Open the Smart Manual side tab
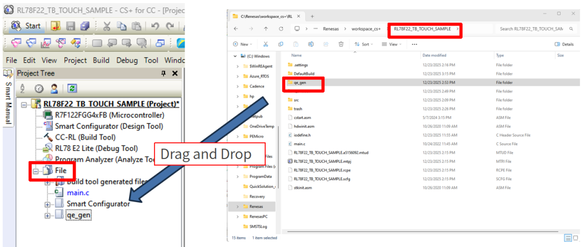This screenshot has height=247, width=588. 8,98
